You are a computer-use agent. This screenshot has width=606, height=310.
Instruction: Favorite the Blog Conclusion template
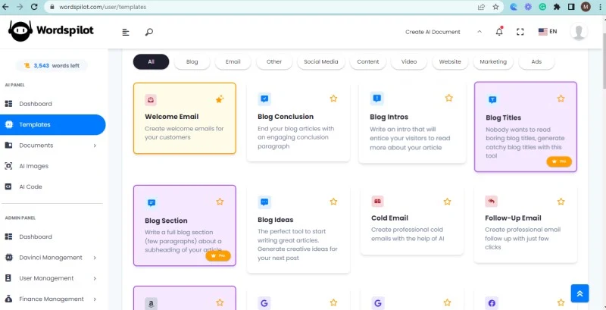pos(333,99)
